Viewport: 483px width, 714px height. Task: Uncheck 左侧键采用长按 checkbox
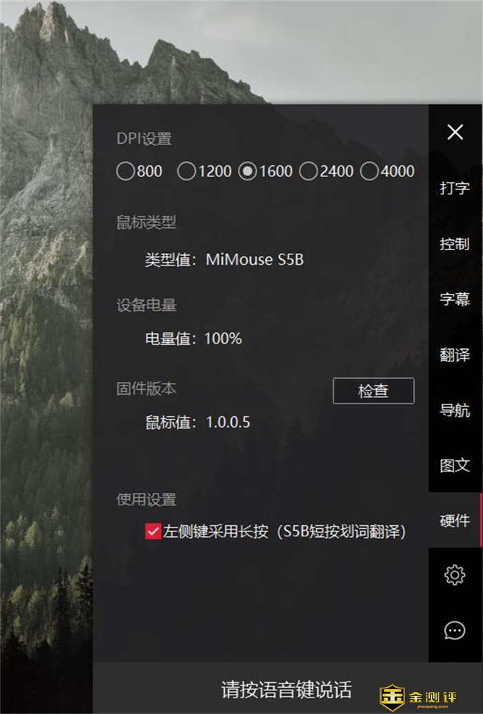coord(153,531)
